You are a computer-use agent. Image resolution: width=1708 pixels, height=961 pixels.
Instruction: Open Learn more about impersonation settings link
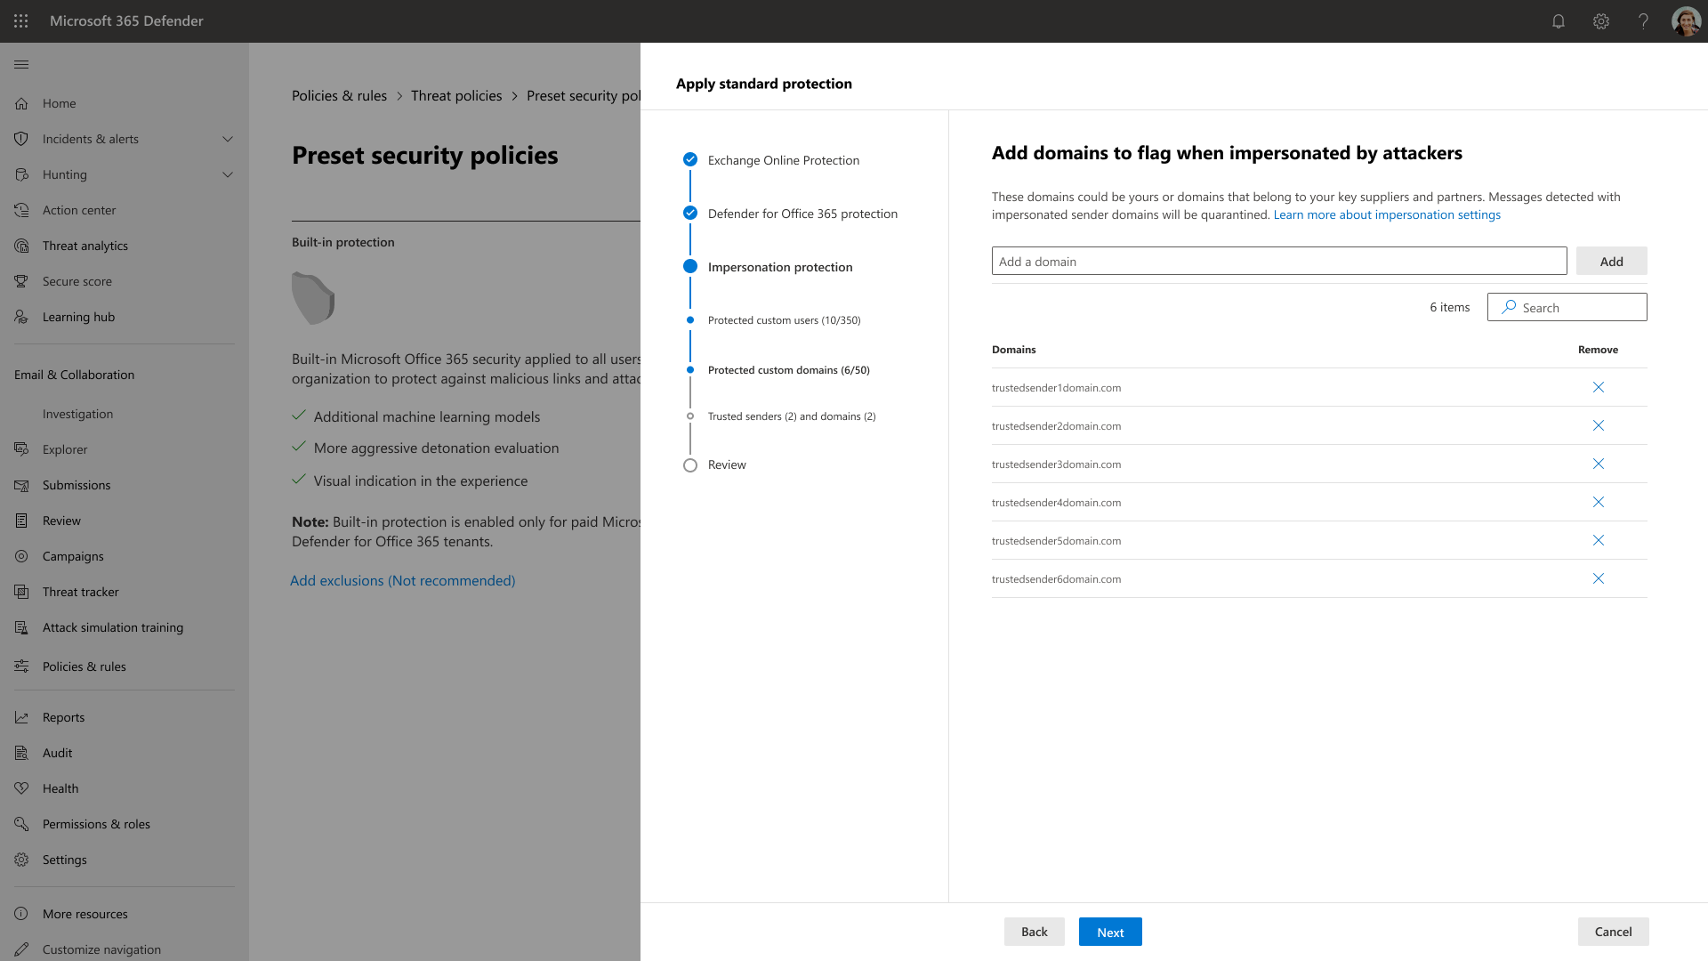coord(1387,214)
